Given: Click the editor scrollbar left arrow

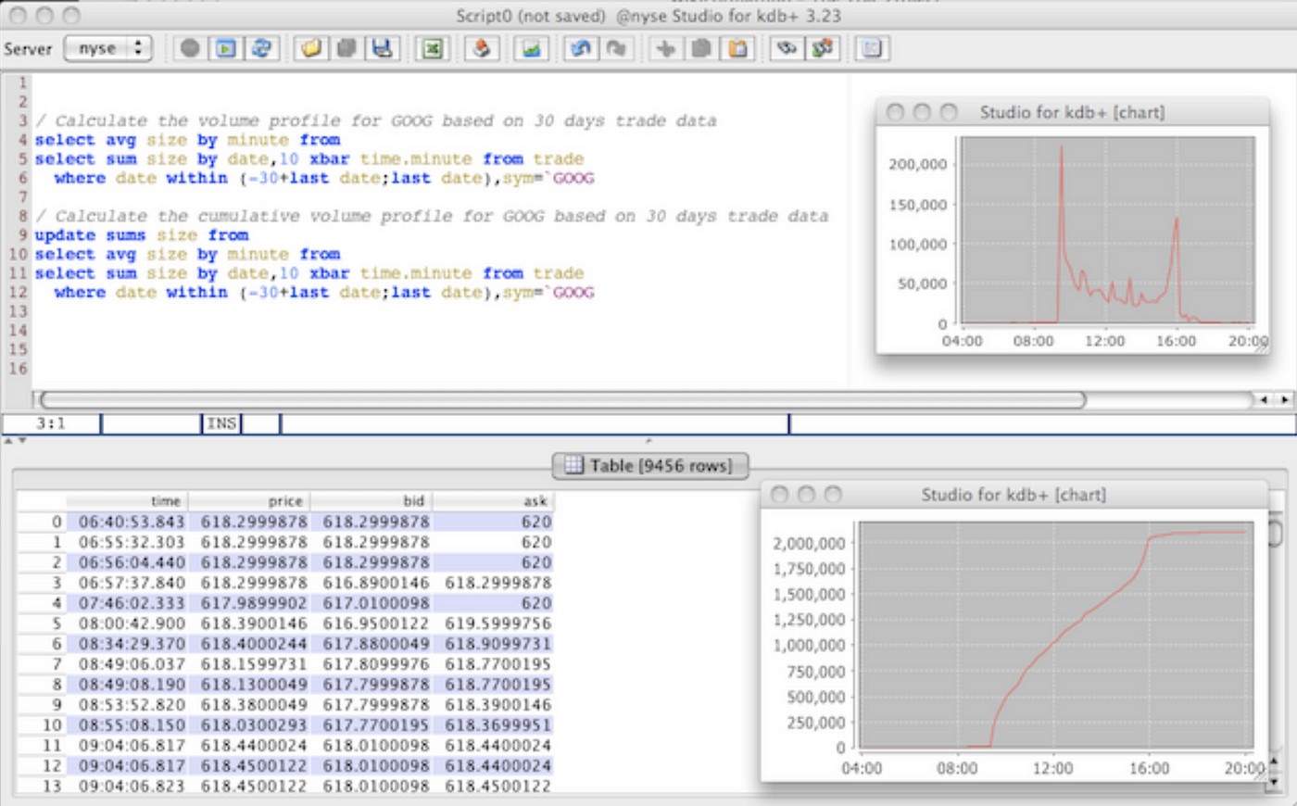Looking at the screenshot, I should (x=1264, y=399).
